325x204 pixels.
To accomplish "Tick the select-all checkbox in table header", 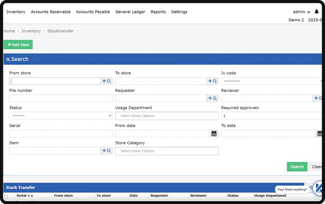I will [x=6, y=197].
